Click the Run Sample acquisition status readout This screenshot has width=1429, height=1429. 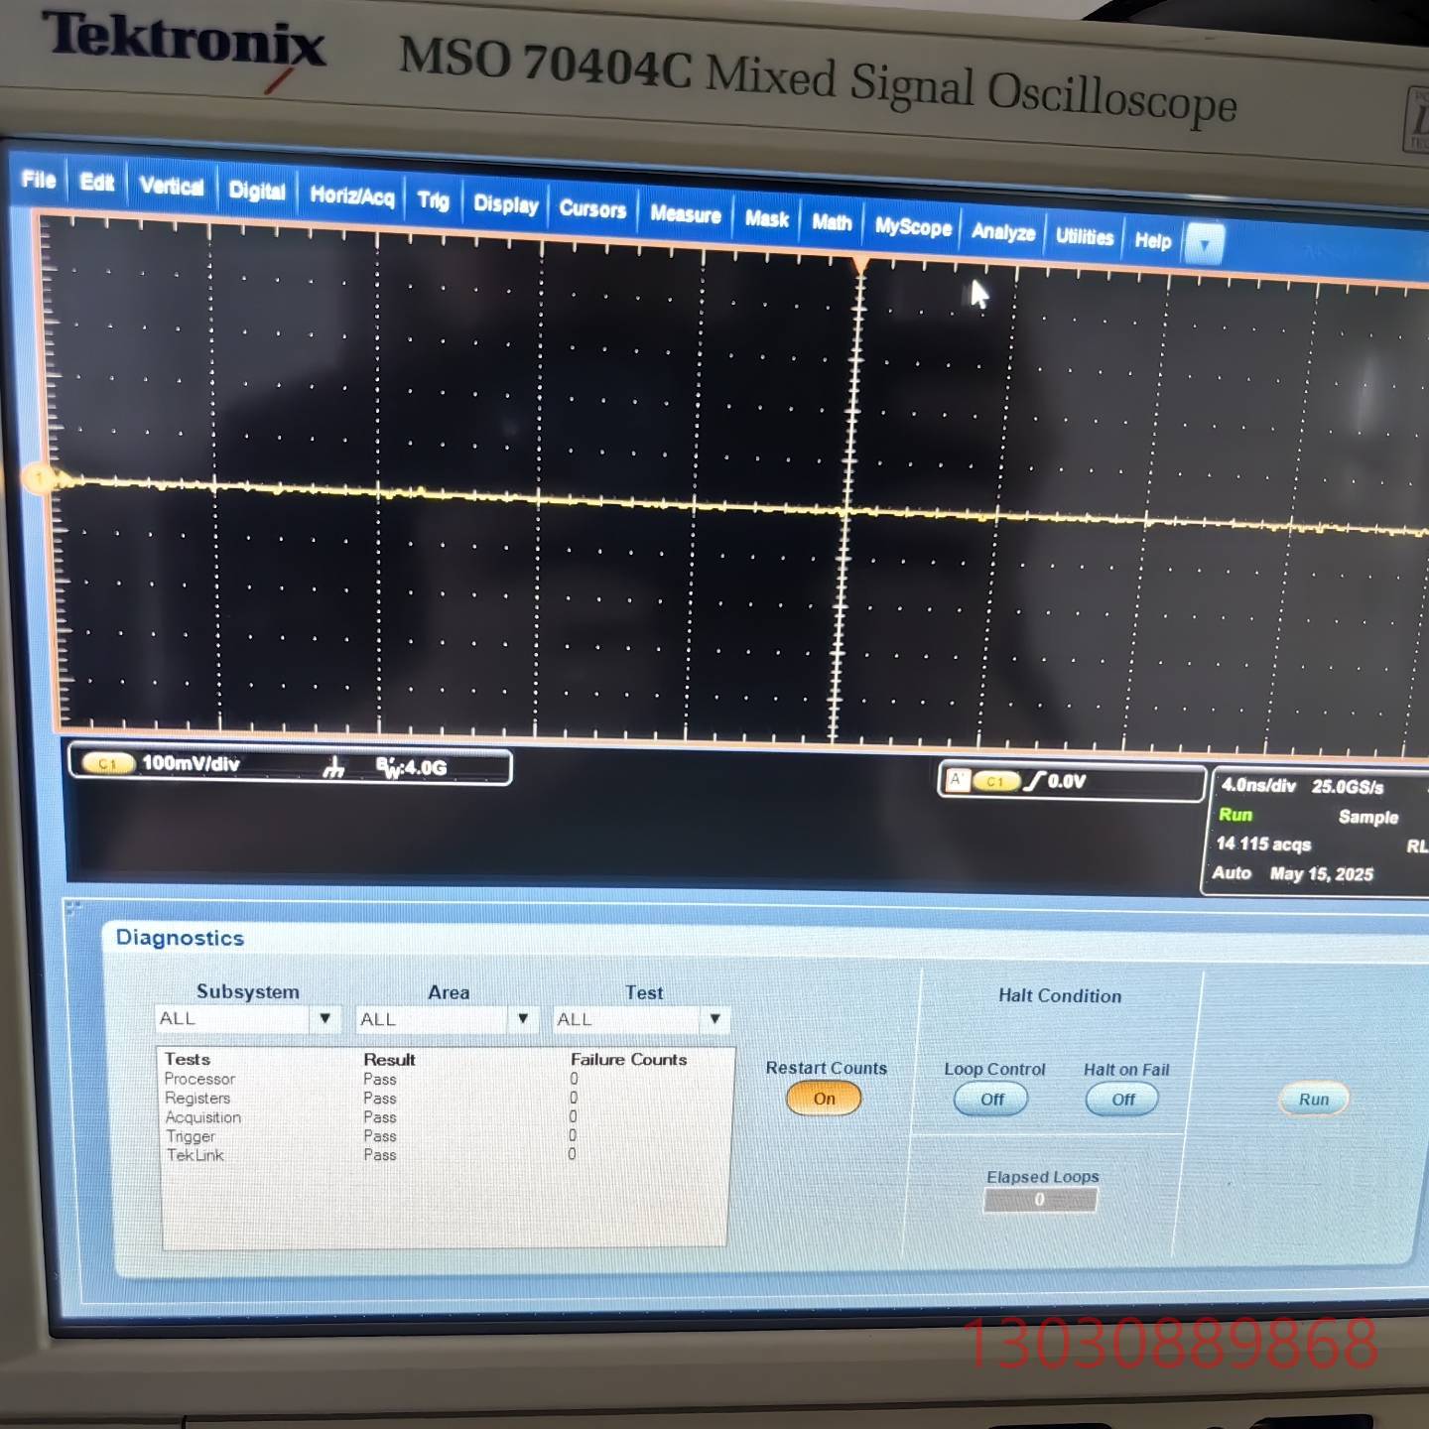tap(1300, 816)
